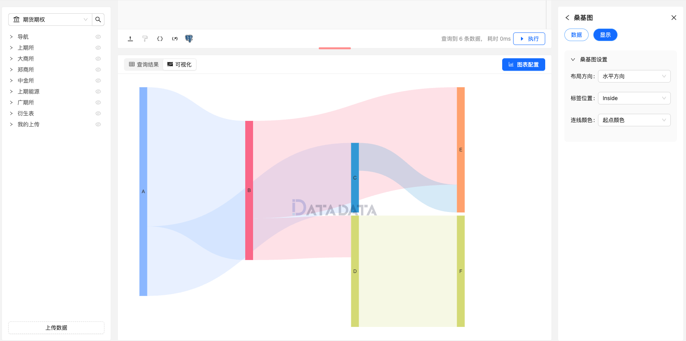The height and width of the screenshot is (341, 686).
Task: Expand the 导航 tree node
Action: click(x=11, y=37)
